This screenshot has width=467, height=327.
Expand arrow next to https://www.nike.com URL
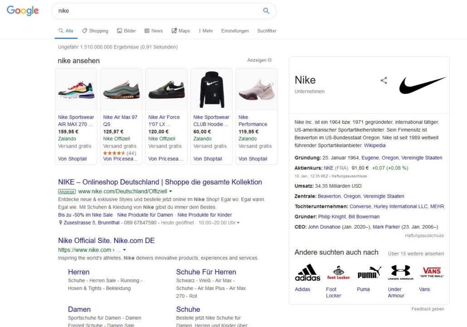coord(125,250)
